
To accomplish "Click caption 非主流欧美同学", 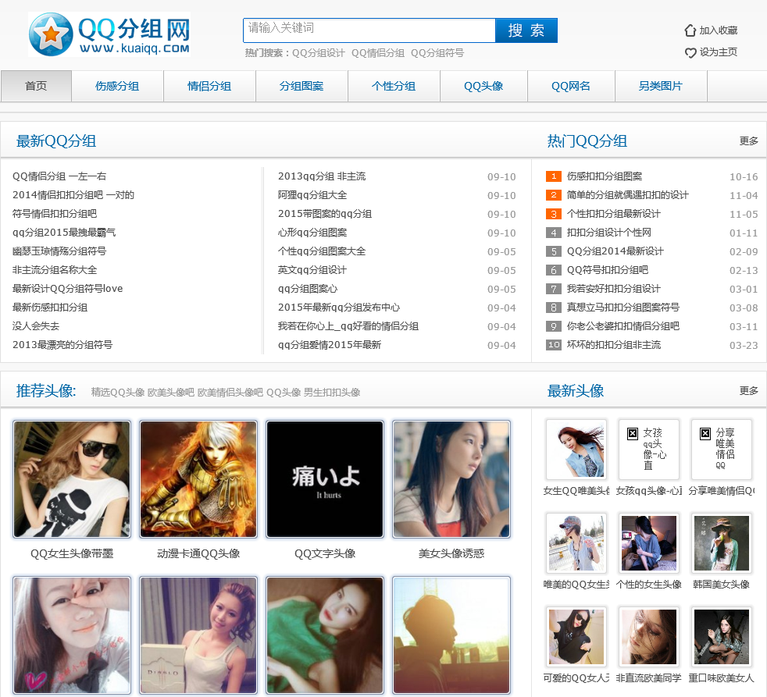I will point(648,678).
